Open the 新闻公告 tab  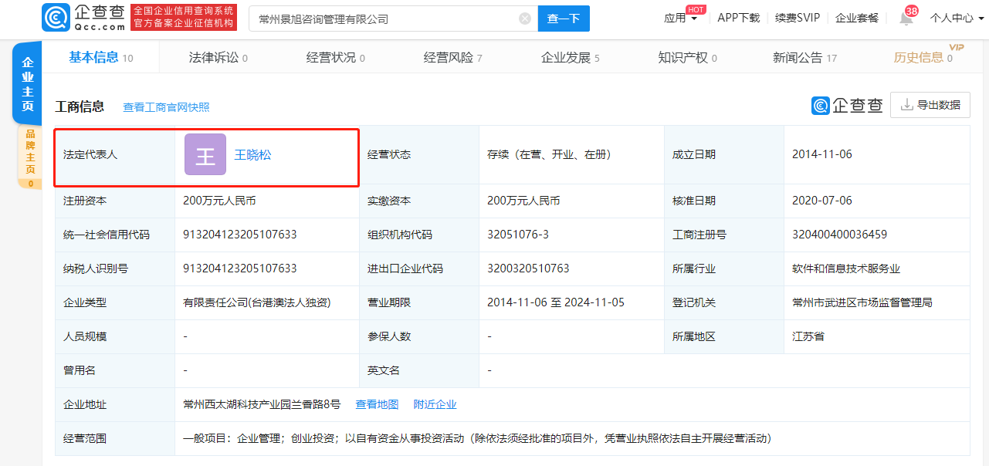[798, 57]
